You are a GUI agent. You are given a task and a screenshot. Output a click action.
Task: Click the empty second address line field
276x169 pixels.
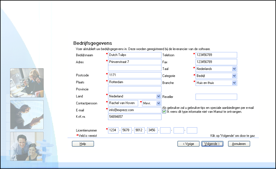[135, 68]
